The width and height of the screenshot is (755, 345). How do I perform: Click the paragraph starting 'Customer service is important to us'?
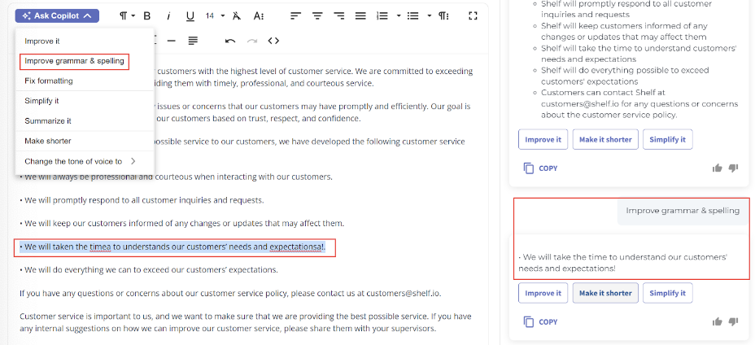coord(246,322)
